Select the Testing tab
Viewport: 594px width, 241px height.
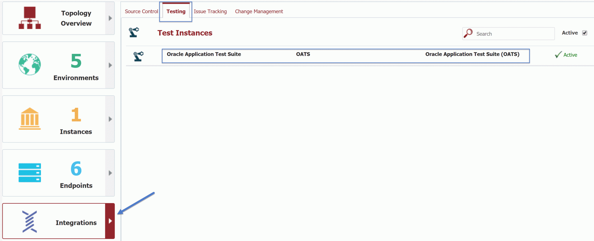(x=176, y=11)
